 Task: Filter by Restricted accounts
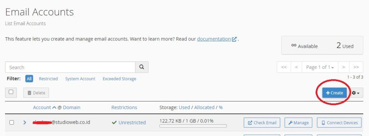[x=48, y=79]
